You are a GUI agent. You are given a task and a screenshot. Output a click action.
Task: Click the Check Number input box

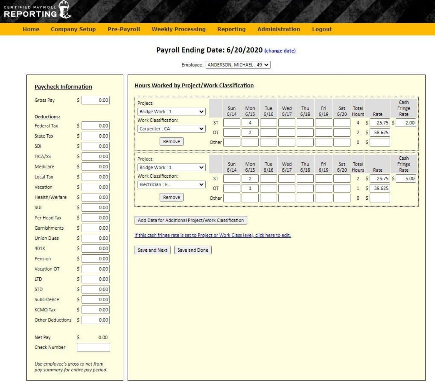(x=94, y=347)
